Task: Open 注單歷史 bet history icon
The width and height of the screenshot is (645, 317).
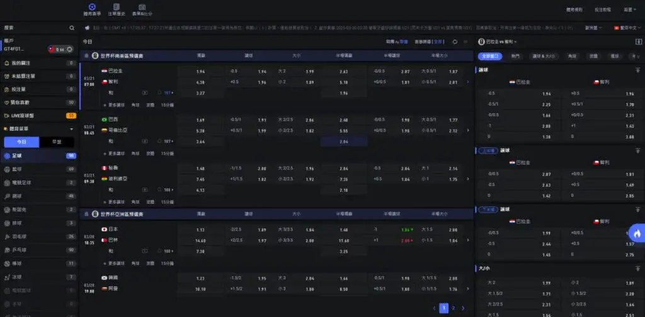Action: [116, 9]
